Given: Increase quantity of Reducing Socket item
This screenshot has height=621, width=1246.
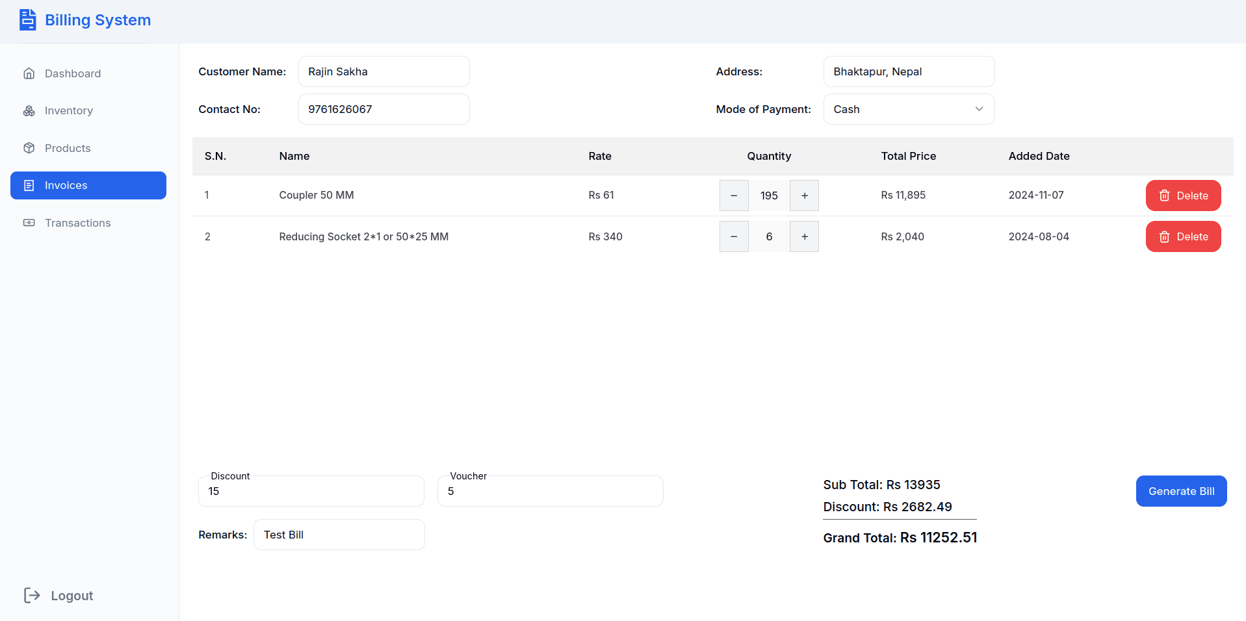Looking at the screenshot, I should coord(804,236).
